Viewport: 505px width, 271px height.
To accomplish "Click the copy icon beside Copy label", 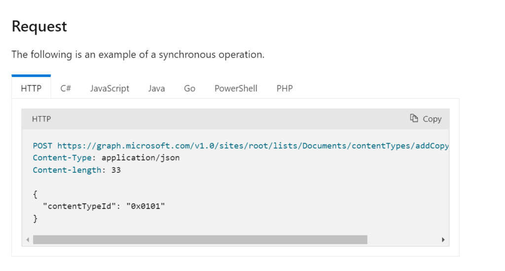I will click(414, 118).
